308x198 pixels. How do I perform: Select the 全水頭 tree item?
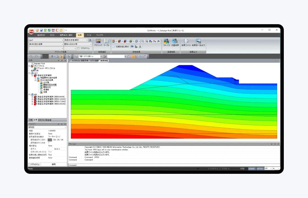46,82
